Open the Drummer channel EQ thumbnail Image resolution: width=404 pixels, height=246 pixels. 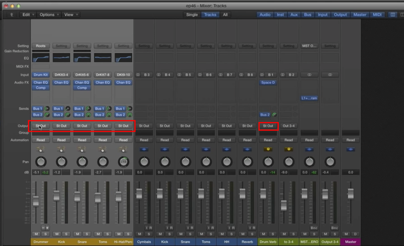pyautogui.click(x=41, y=58)
